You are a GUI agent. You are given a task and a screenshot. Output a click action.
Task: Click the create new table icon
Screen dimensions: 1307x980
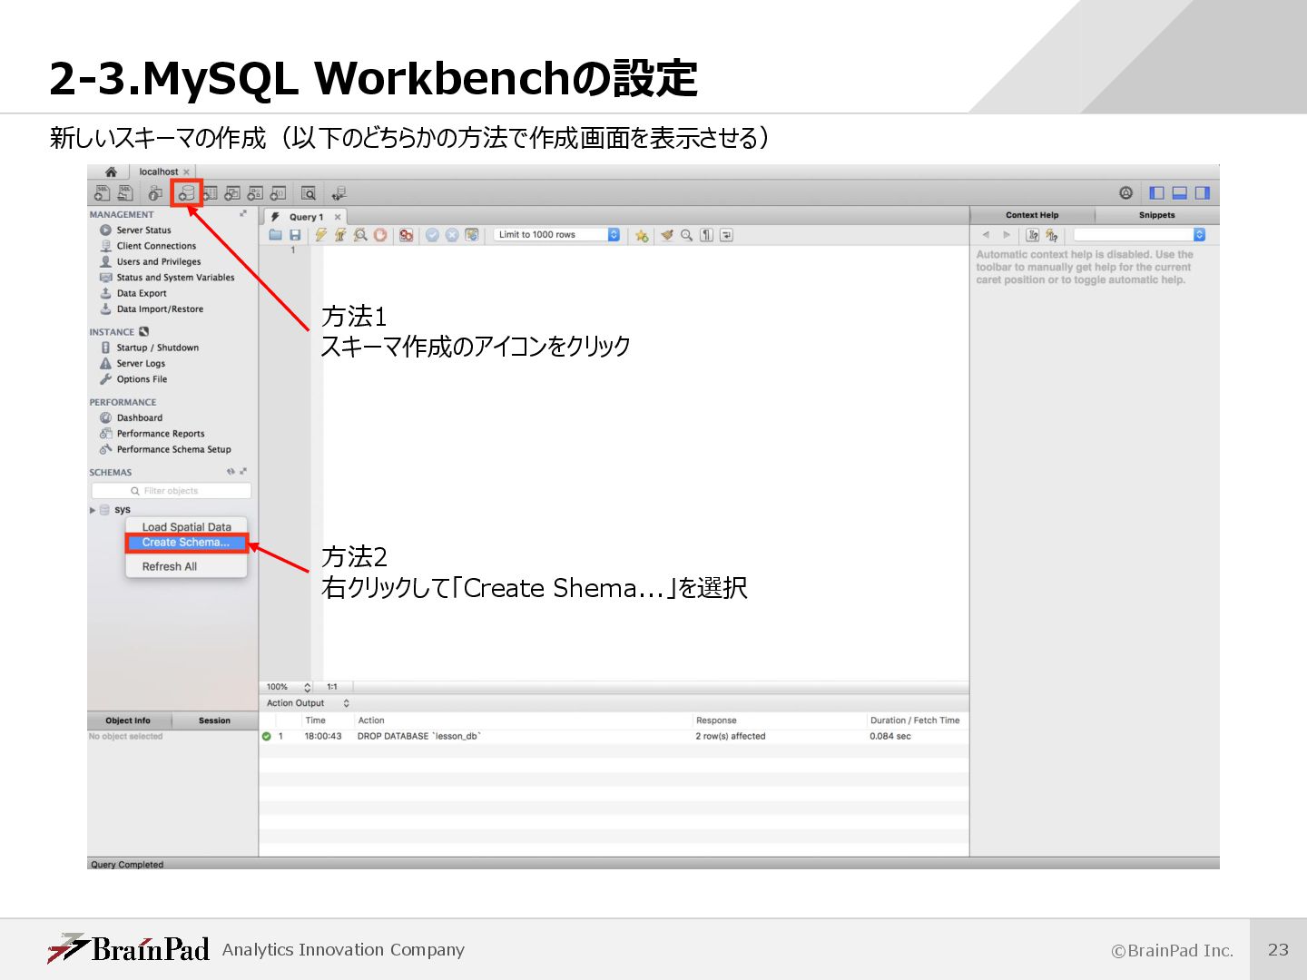(210, 193)
